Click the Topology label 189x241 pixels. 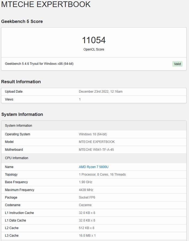pos(11,175)
